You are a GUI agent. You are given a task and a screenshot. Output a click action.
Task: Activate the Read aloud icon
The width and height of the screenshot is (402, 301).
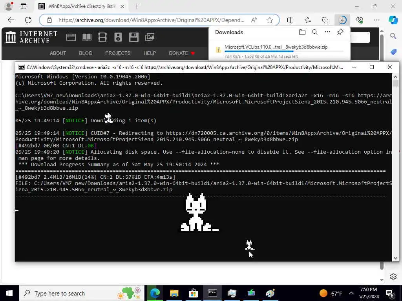pos(254,20)
